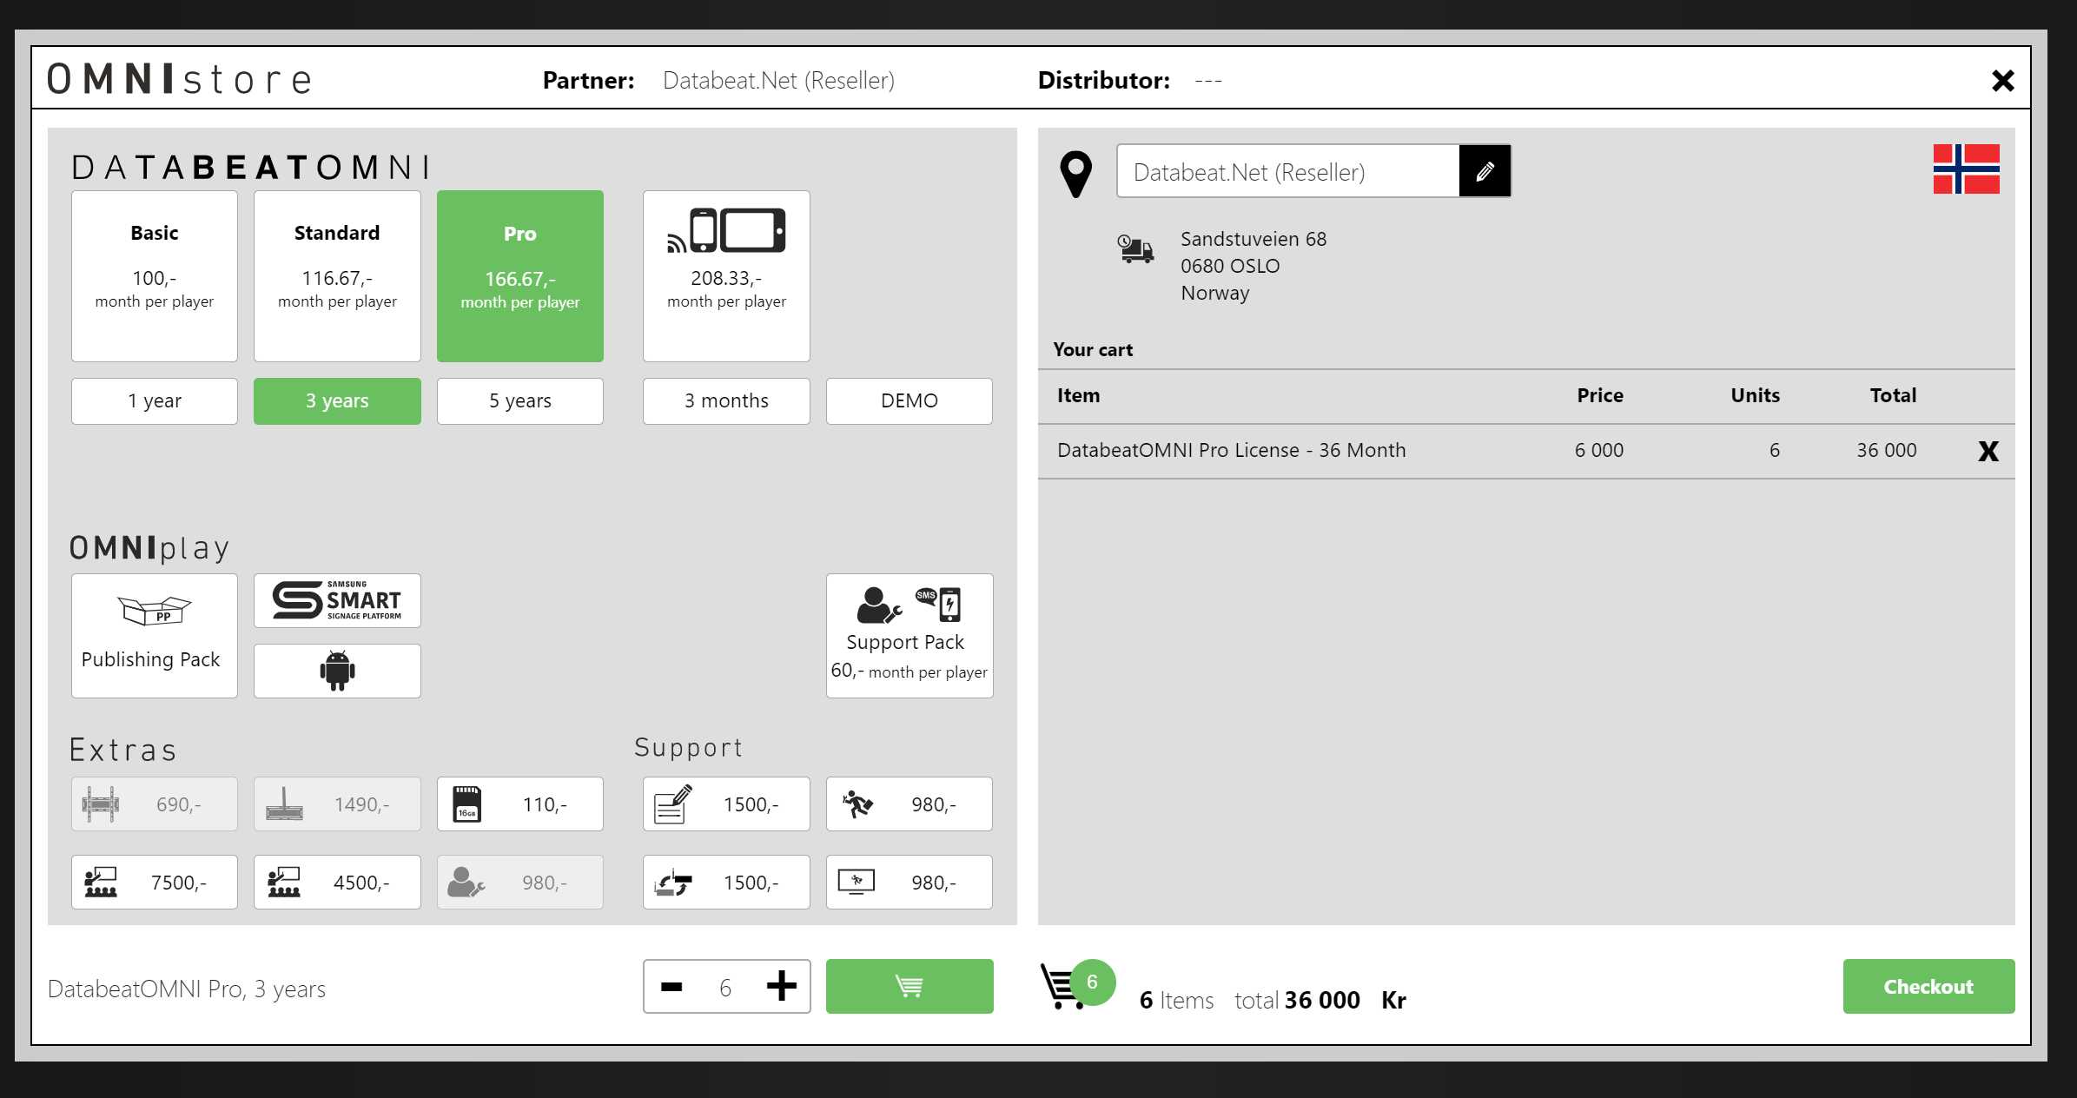
Task: Select the technician extra for 980
Action: point(520,883)
